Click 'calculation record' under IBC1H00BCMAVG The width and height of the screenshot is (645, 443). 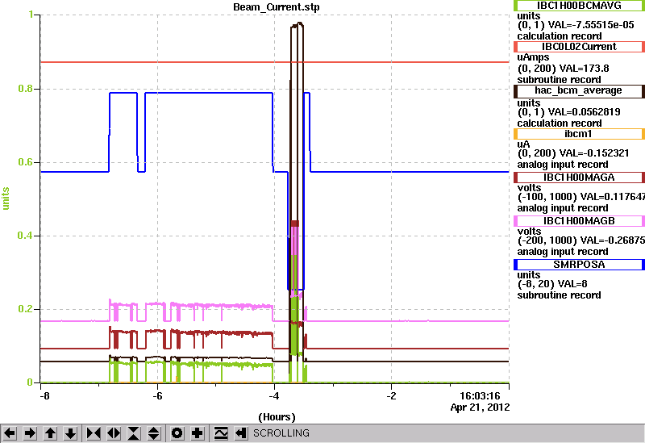coord(560,36)
